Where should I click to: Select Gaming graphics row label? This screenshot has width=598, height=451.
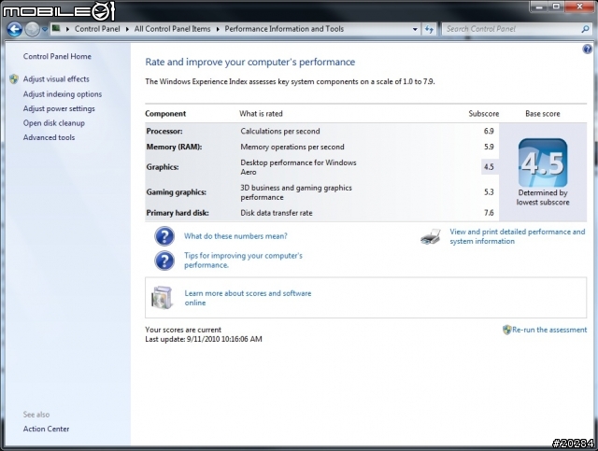point(177,192)
